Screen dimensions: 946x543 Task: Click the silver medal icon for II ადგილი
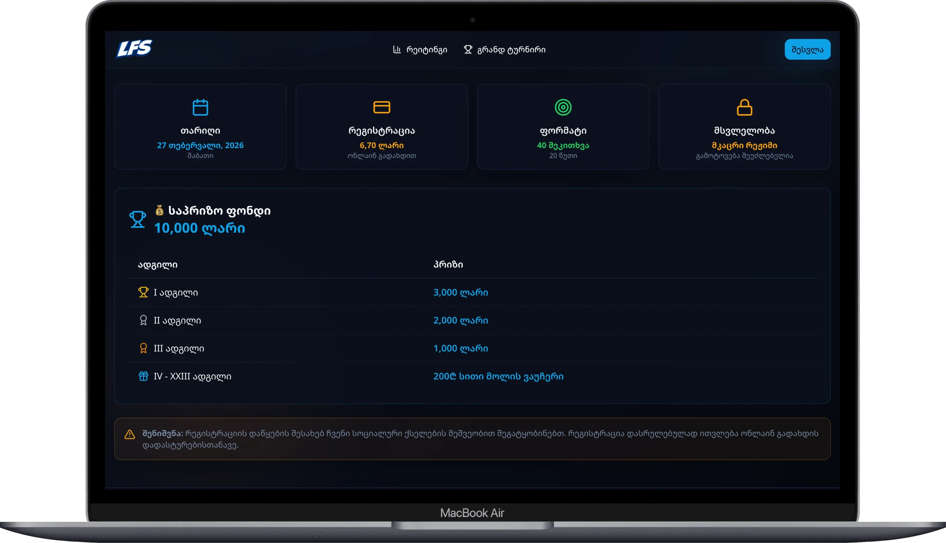tap(143, 320)
